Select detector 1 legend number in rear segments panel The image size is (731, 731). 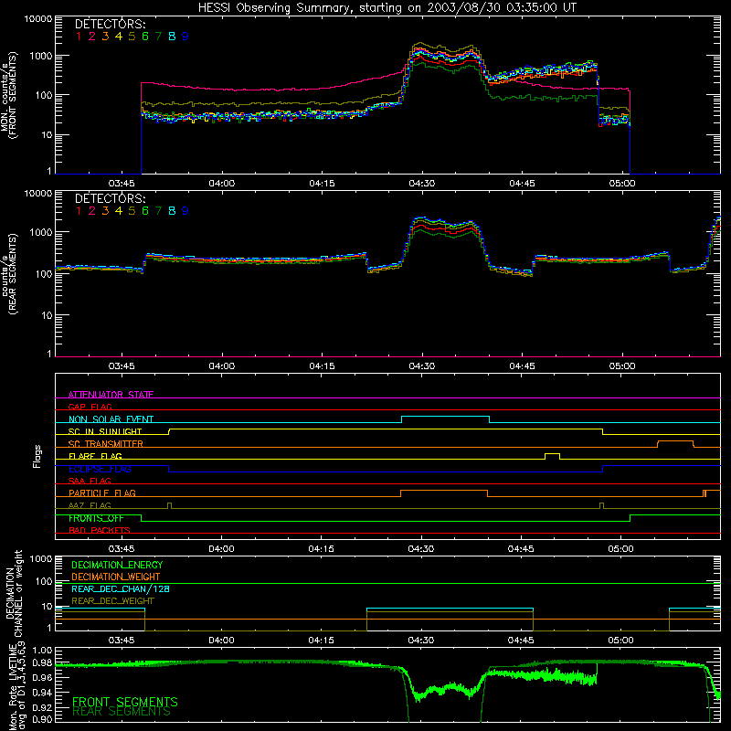[79, 211]
